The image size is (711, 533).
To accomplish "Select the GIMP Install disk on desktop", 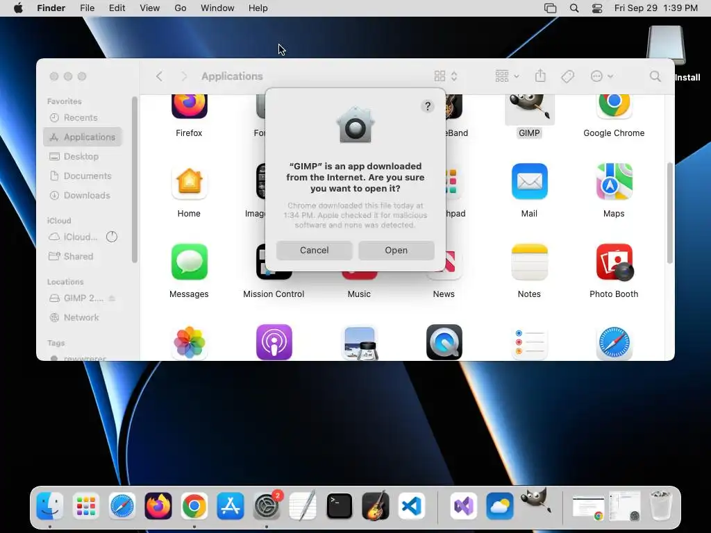I will pos(666,45).
